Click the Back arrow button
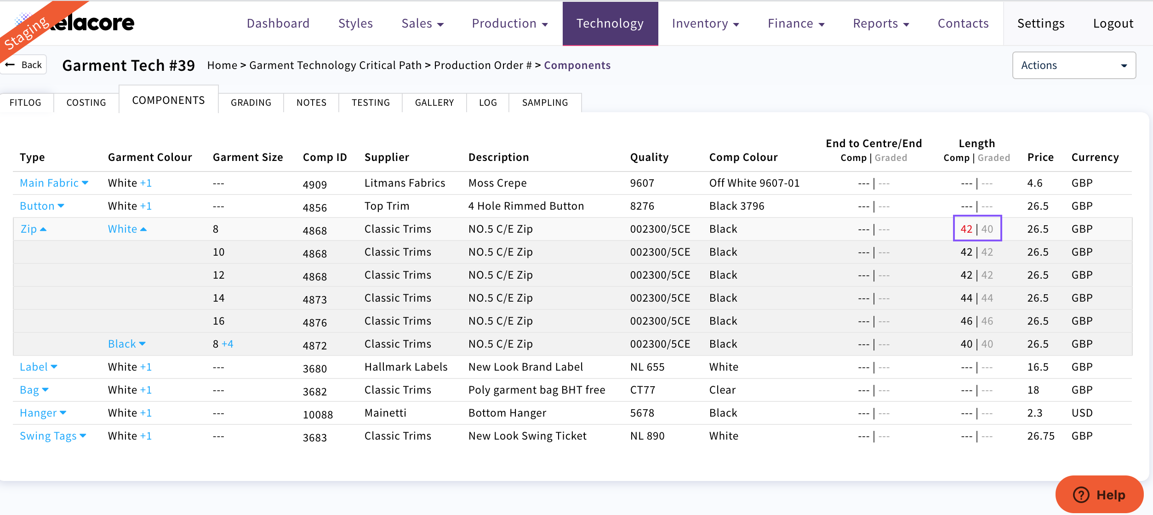Screen dimensions: 1153x515 click(x=25, y=65)
